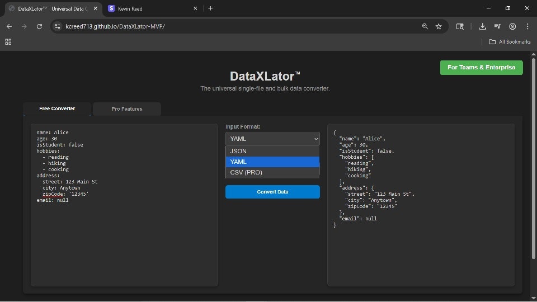Choose JSON from the format list
The image size is (537, 302).
tap(272, 151)
